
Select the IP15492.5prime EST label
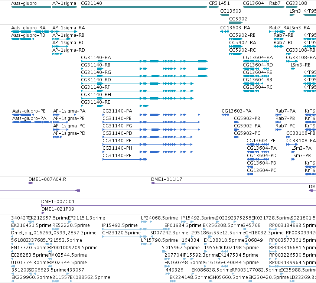(120, 225)
